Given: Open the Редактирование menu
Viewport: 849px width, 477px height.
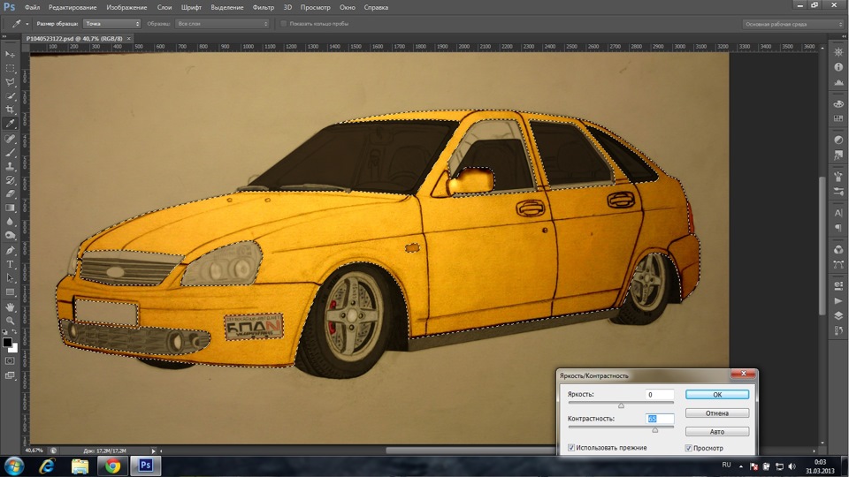Looking at the screenshot, I should click(73, 8).
